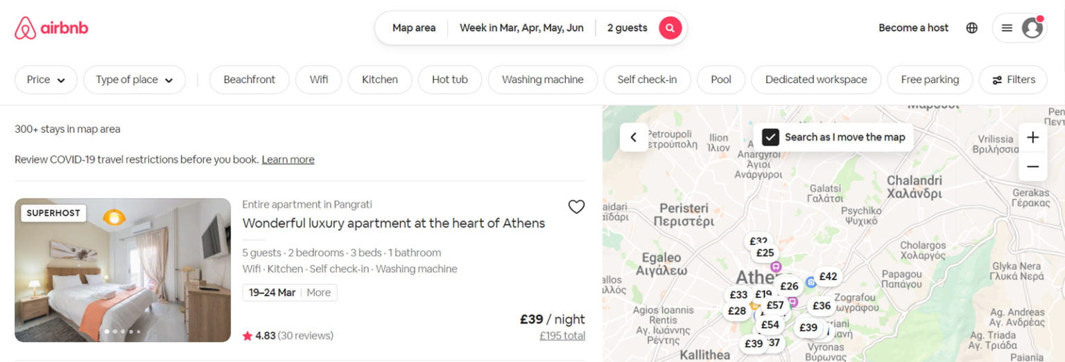Open the globe language selector
The height and width of the screenshot is (362, 1065).
[x=972, y=28]
